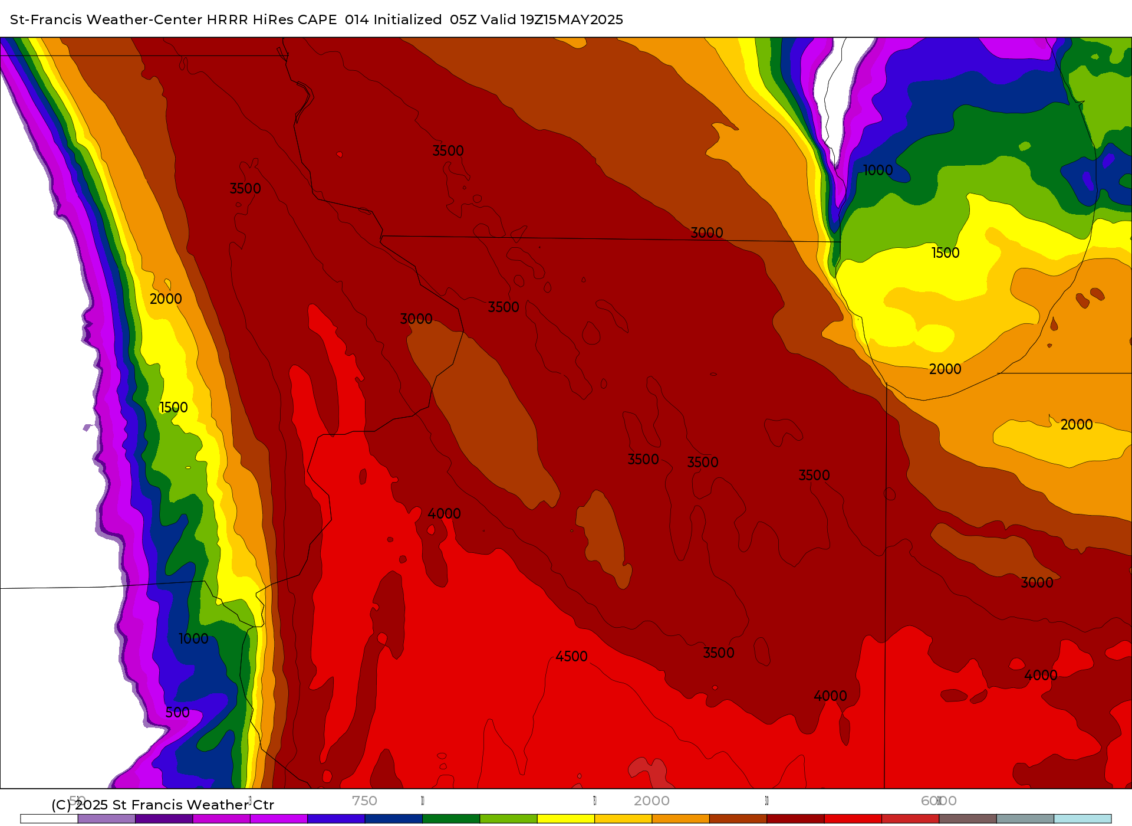Viewport: 1132px width, 826px height.
Task: Click the dark green legend swatch
Action: point(451,819)
